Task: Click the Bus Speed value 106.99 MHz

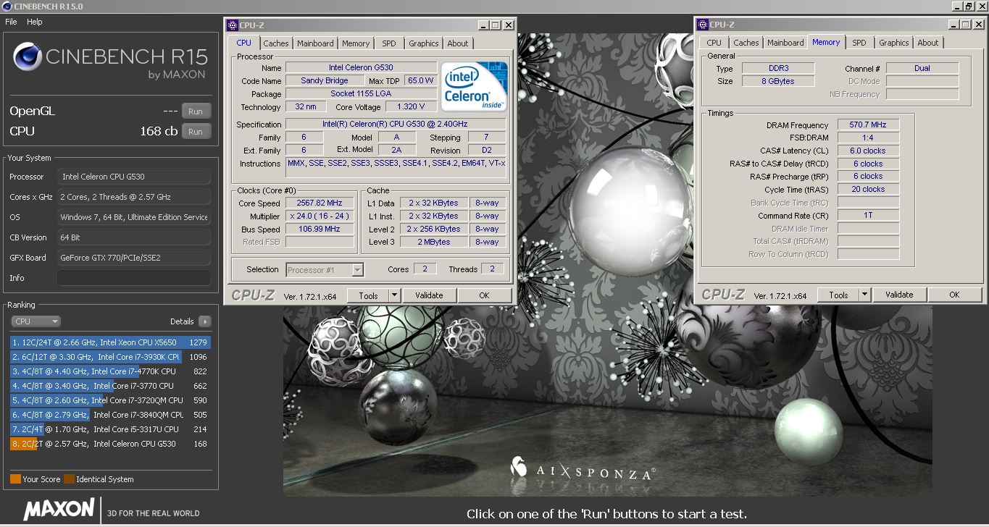Action: (x=320, y=229)
